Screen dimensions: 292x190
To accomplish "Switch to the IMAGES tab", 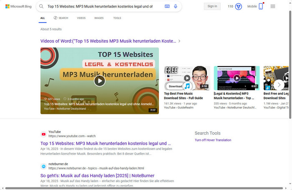I will pyautogui.click(x=99, y=18).
